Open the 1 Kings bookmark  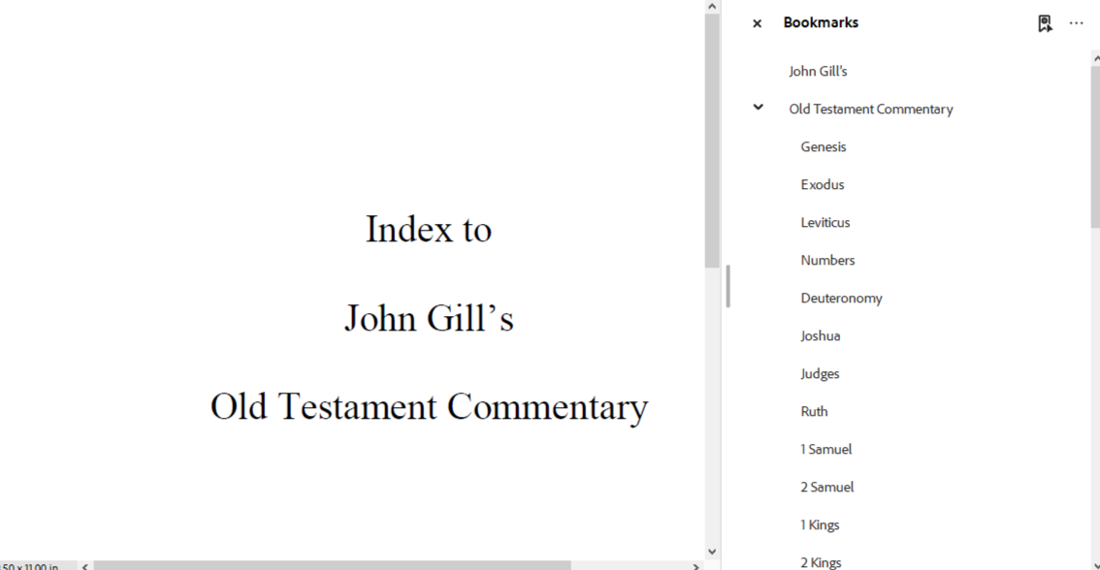820,524
